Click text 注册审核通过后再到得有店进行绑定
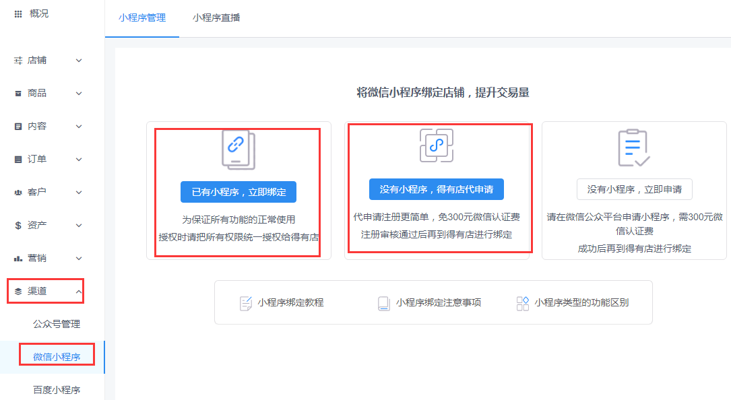This screenshot has height=400, width=731. tap(437, 234)
